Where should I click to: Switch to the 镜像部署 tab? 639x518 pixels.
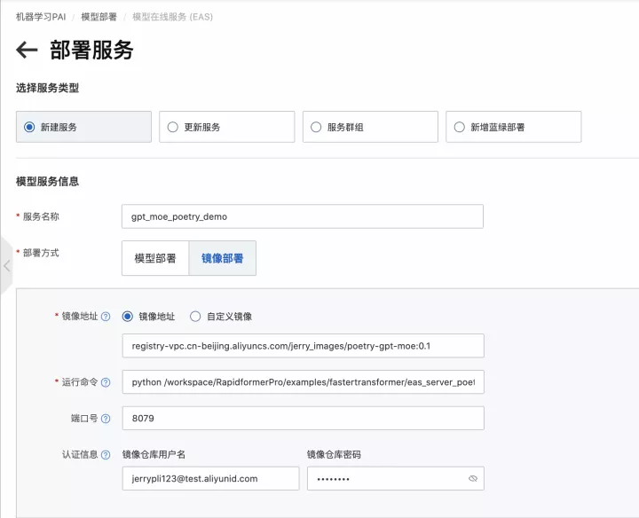click(223, 258)
